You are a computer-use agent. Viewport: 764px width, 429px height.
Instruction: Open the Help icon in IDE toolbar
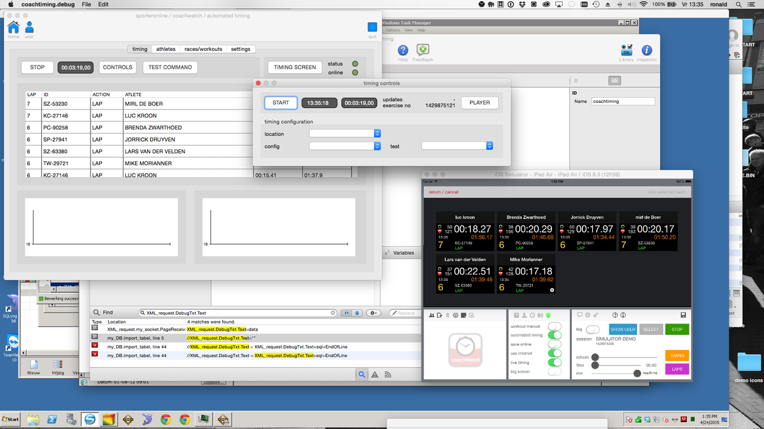point(403,50)
